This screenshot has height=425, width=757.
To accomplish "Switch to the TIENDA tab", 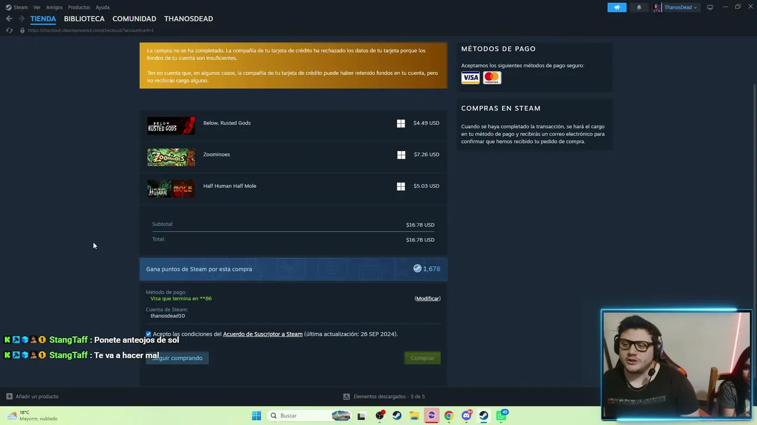I will [43, 19].
